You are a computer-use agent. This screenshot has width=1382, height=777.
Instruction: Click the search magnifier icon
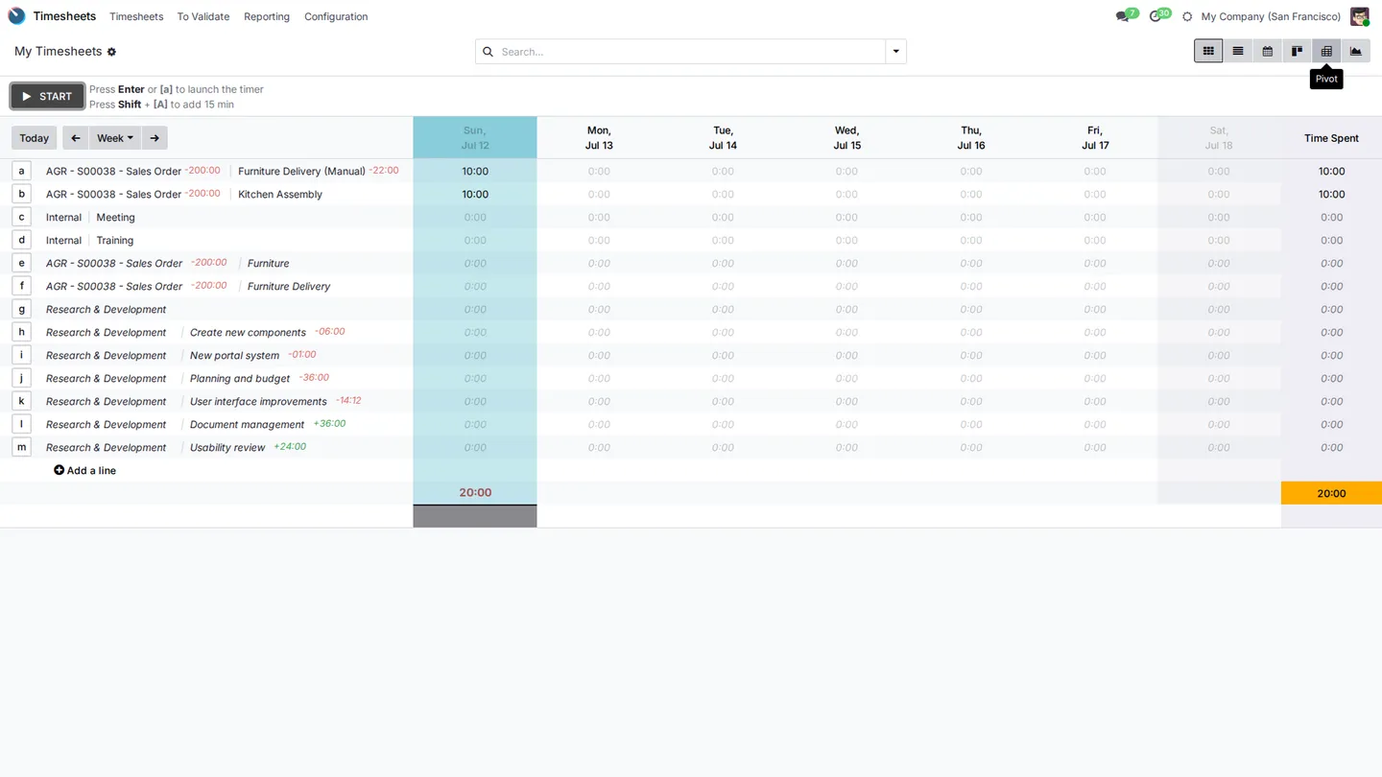(488, 52)
